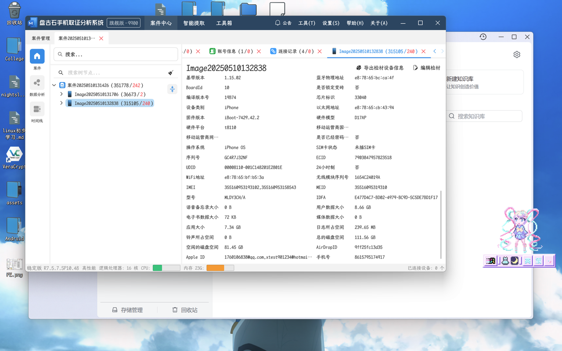Viewport: 562px width, 351px height.
Task: Click 导出检材设备信息 button
Action: click(380, 68)
